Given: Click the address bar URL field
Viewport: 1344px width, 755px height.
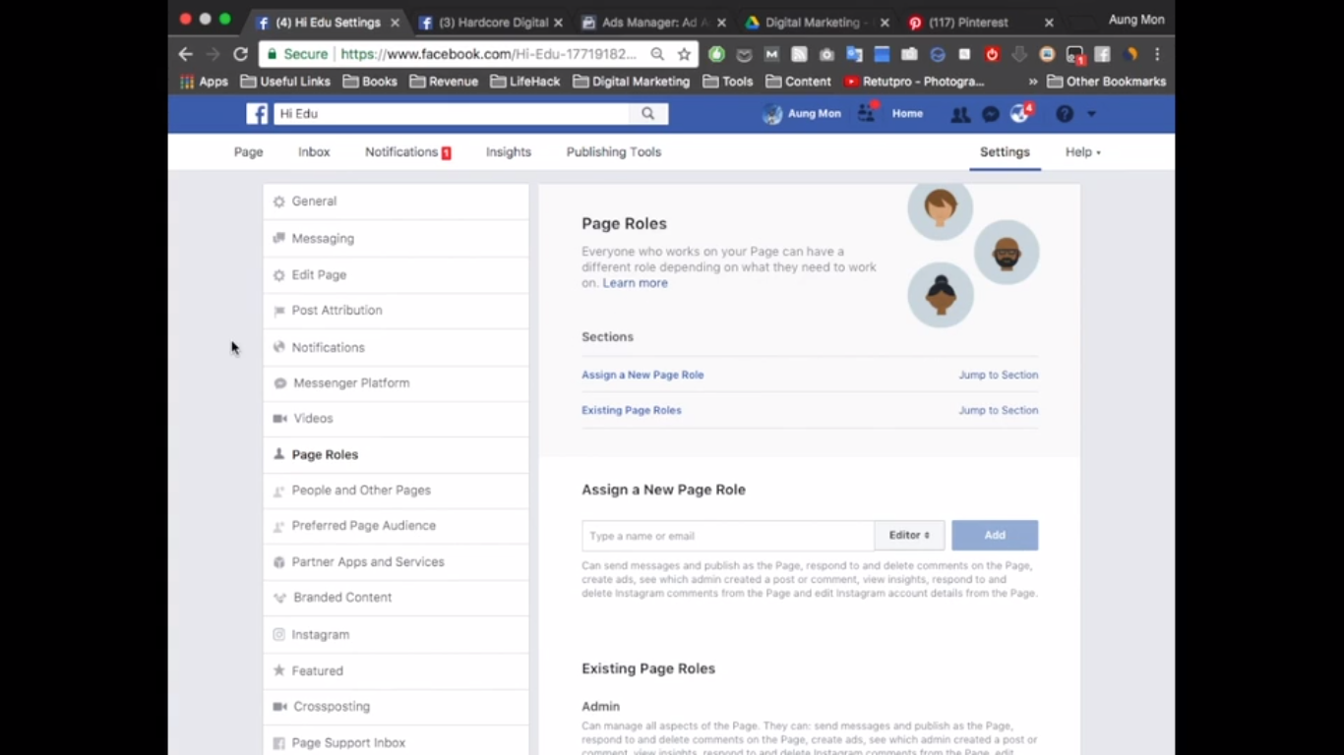Looking at the screenshot, I should click(489, 54).
